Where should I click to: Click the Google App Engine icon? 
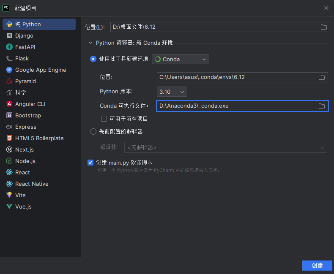(9, 70)
